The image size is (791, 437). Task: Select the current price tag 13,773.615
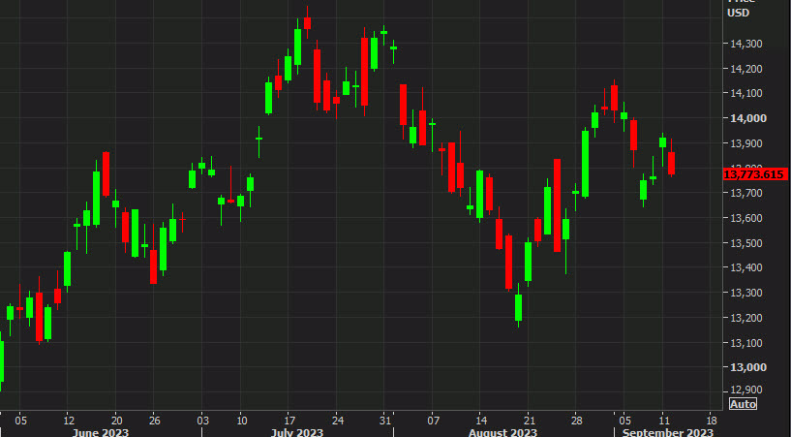pos(754,174)
